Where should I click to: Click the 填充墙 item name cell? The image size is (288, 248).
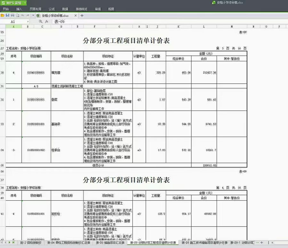point(67,73)
